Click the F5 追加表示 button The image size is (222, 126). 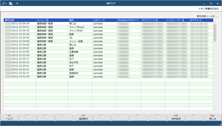pos(84,117)
